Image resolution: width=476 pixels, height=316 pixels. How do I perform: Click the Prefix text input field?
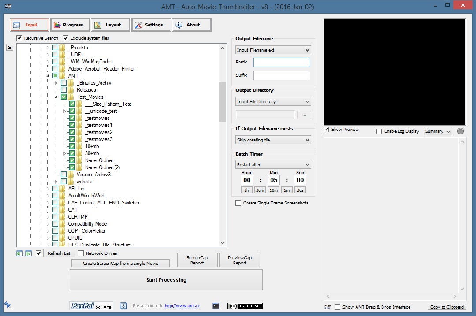tap(282, 62)
